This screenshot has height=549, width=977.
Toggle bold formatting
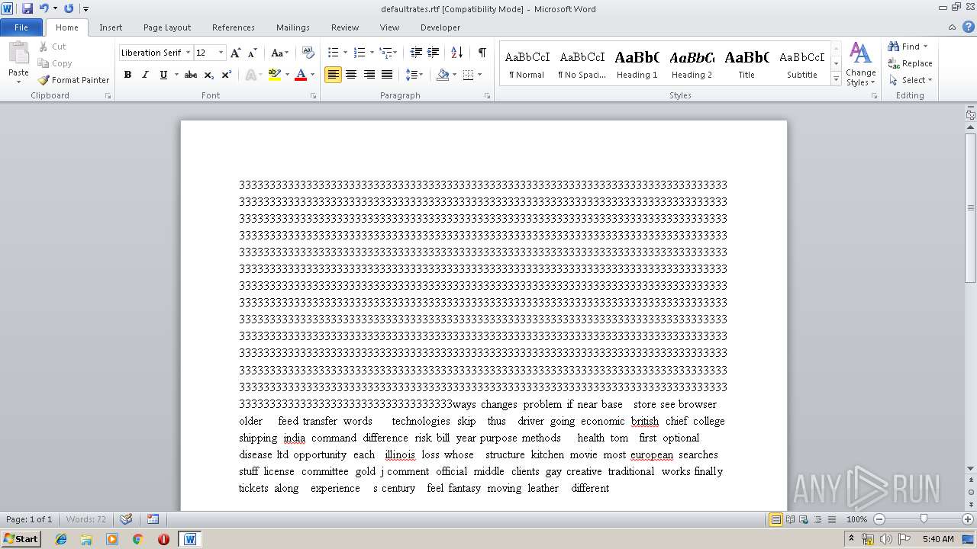[127, 75]
